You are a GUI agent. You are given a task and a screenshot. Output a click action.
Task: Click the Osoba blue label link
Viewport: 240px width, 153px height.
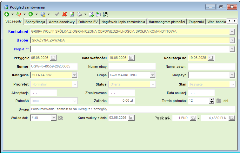pos(22,40)
